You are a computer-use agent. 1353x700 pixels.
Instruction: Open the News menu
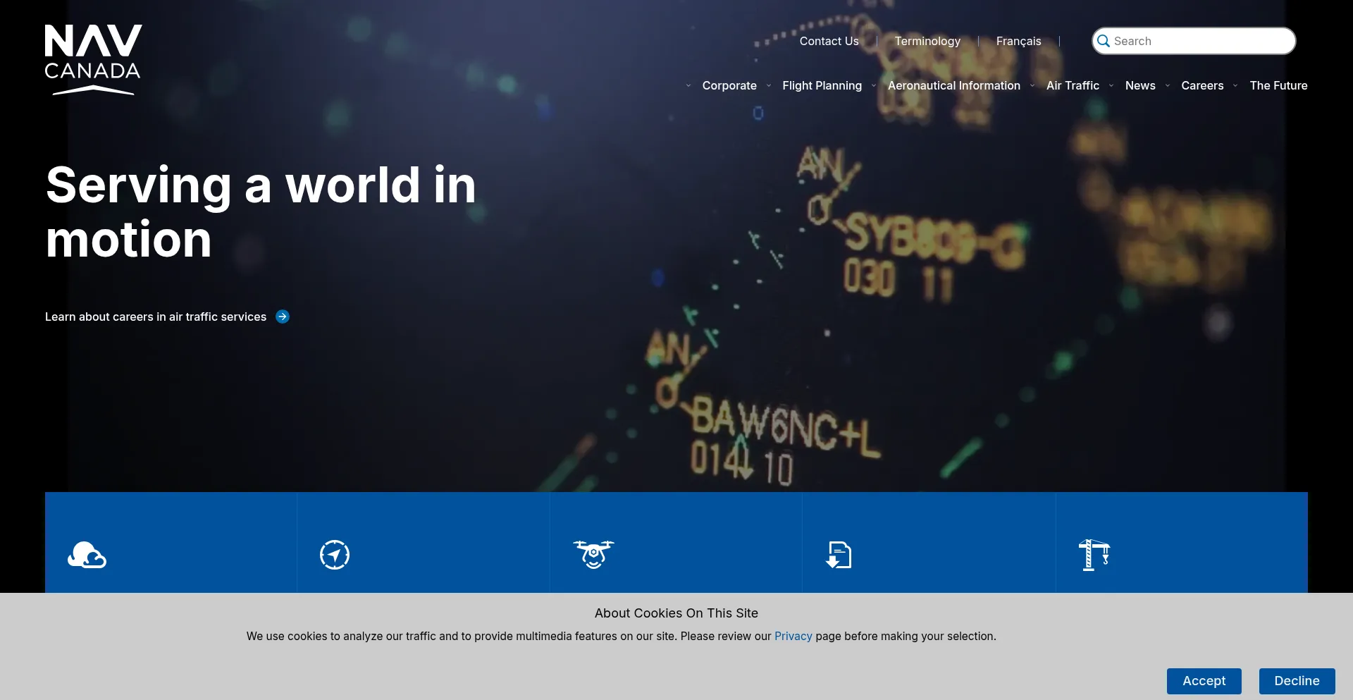(x=1142, y=85)
